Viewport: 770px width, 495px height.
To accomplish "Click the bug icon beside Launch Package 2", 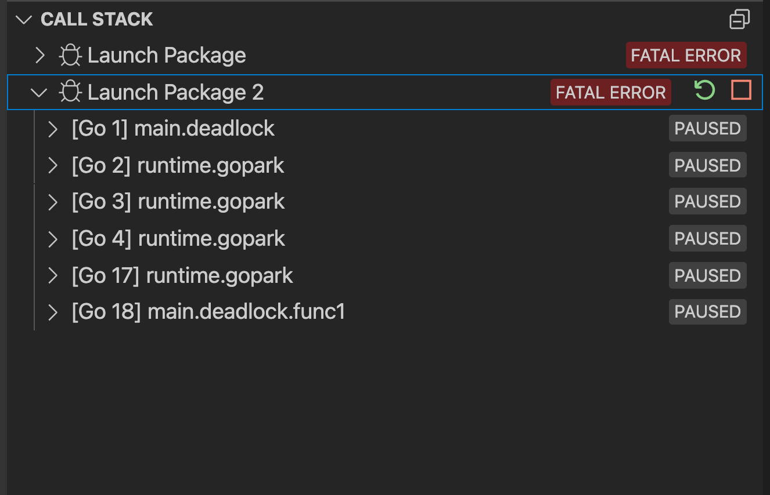I will (x=71, y=92).
